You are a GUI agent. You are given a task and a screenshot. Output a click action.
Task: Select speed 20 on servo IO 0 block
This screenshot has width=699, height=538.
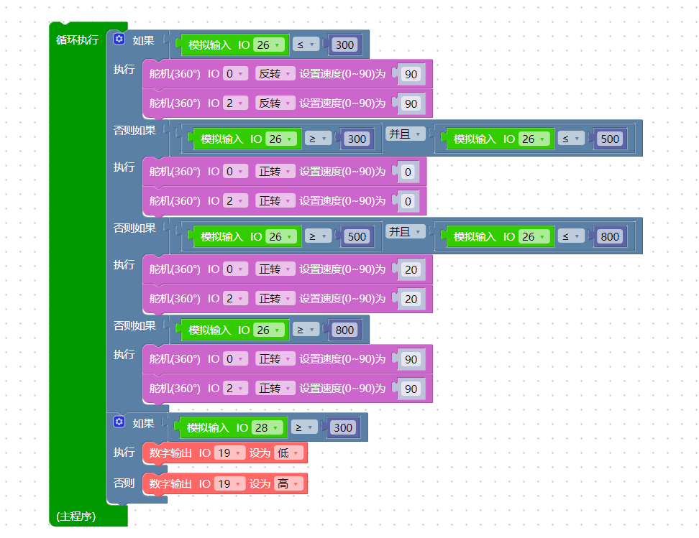click(411, 269)
